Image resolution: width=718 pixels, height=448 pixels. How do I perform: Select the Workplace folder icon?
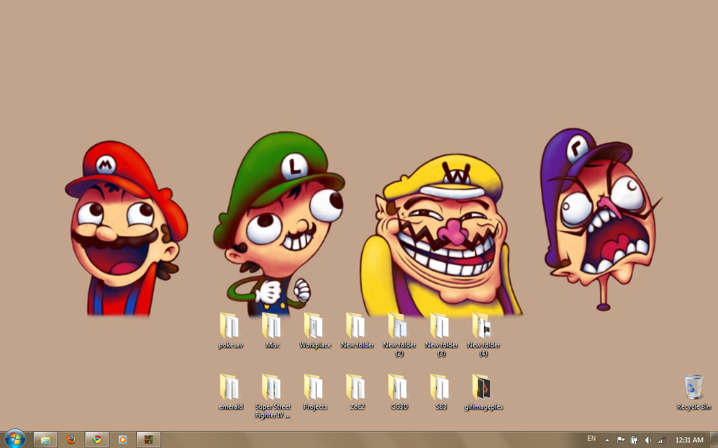(315, 325)
